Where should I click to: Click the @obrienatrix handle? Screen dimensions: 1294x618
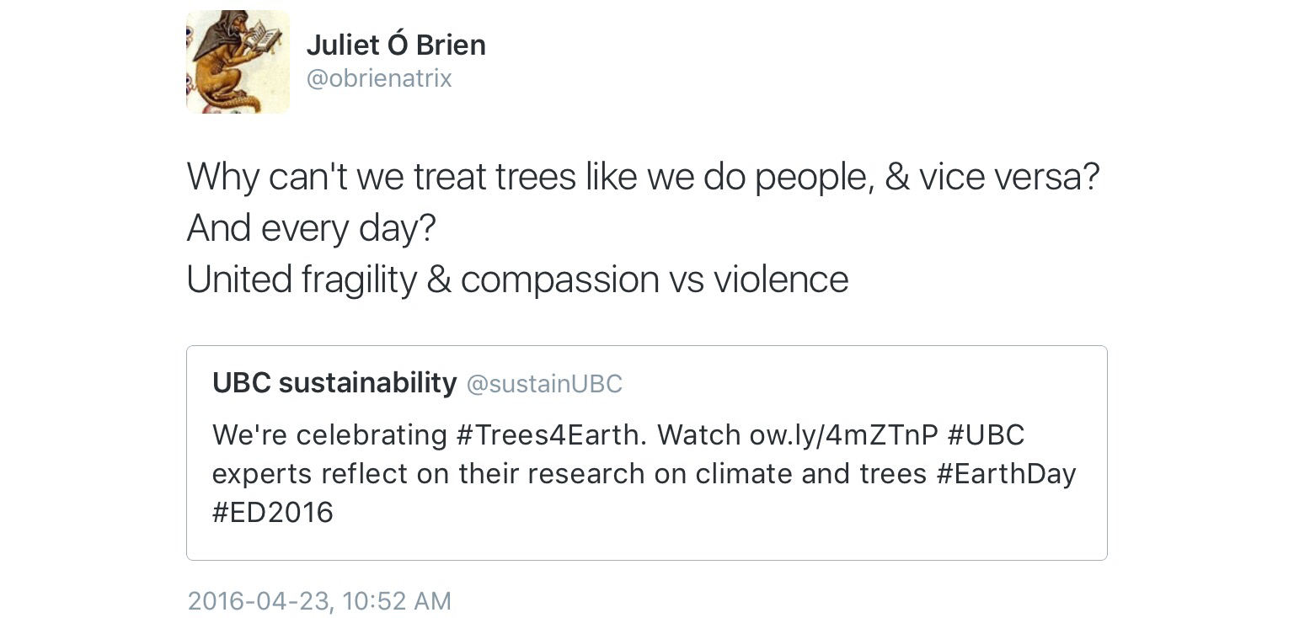(379, 78)
